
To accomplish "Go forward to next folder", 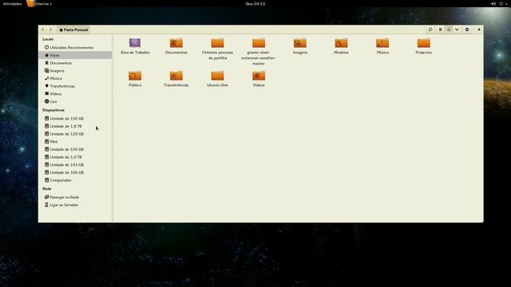I will click(51, 29).
